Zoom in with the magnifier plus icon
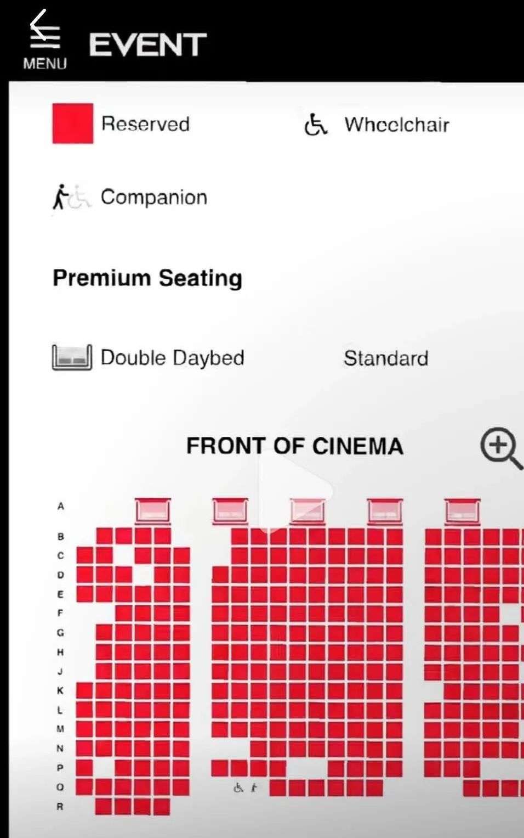This screenshot has height=838, width=524. click(500, 447)
